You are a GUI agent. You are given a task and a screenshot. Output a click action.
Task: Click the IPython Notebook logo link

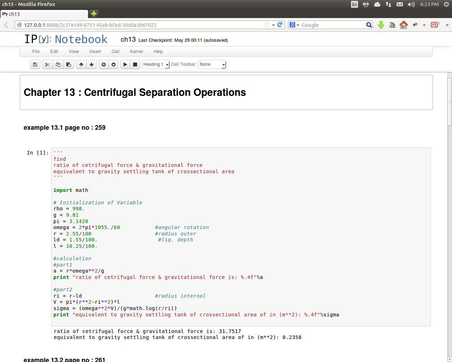click(66, 39)
